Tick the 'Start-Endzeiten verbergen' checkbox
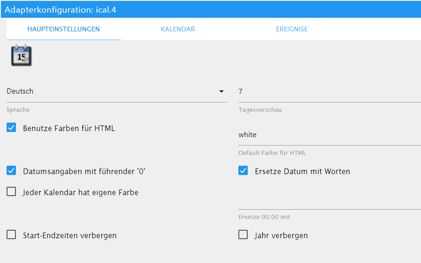 pyautogui.click(x=12, y=235)
